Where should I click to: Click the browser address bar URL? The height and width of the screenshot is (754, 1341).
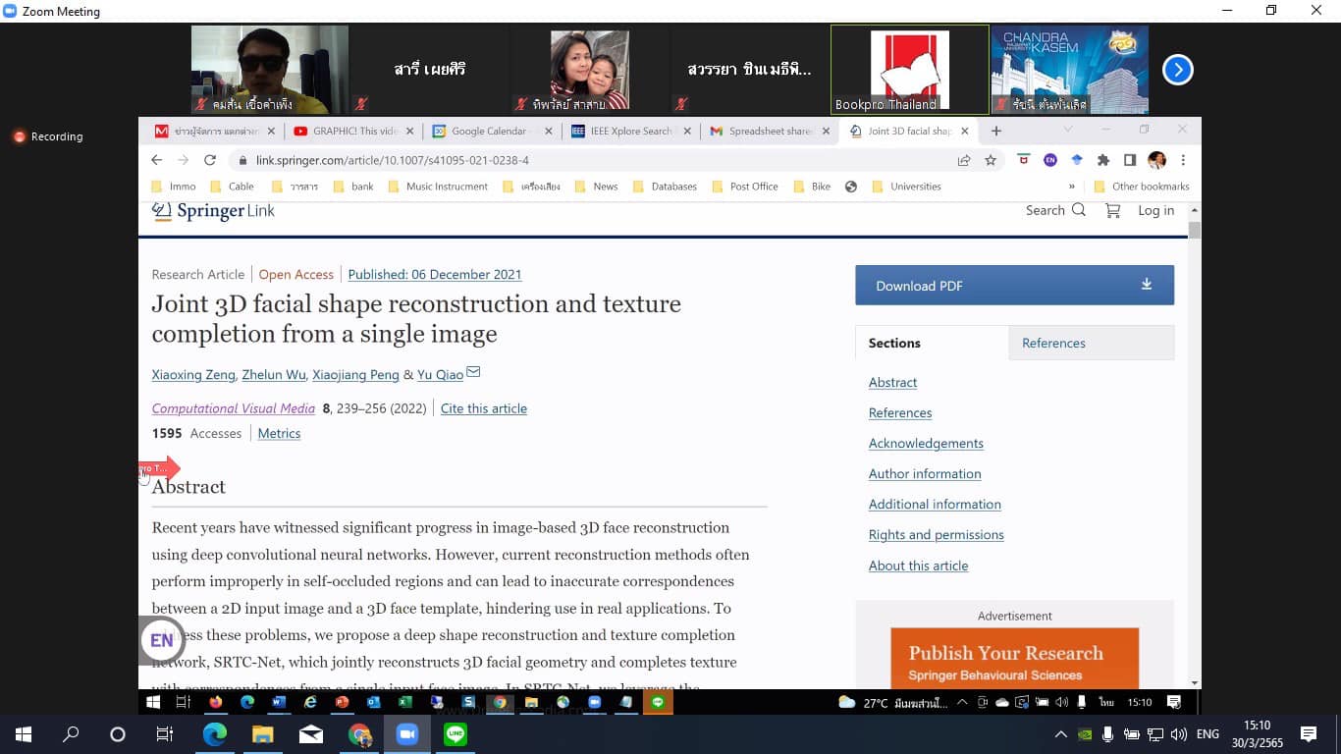(x=393, y=160)
